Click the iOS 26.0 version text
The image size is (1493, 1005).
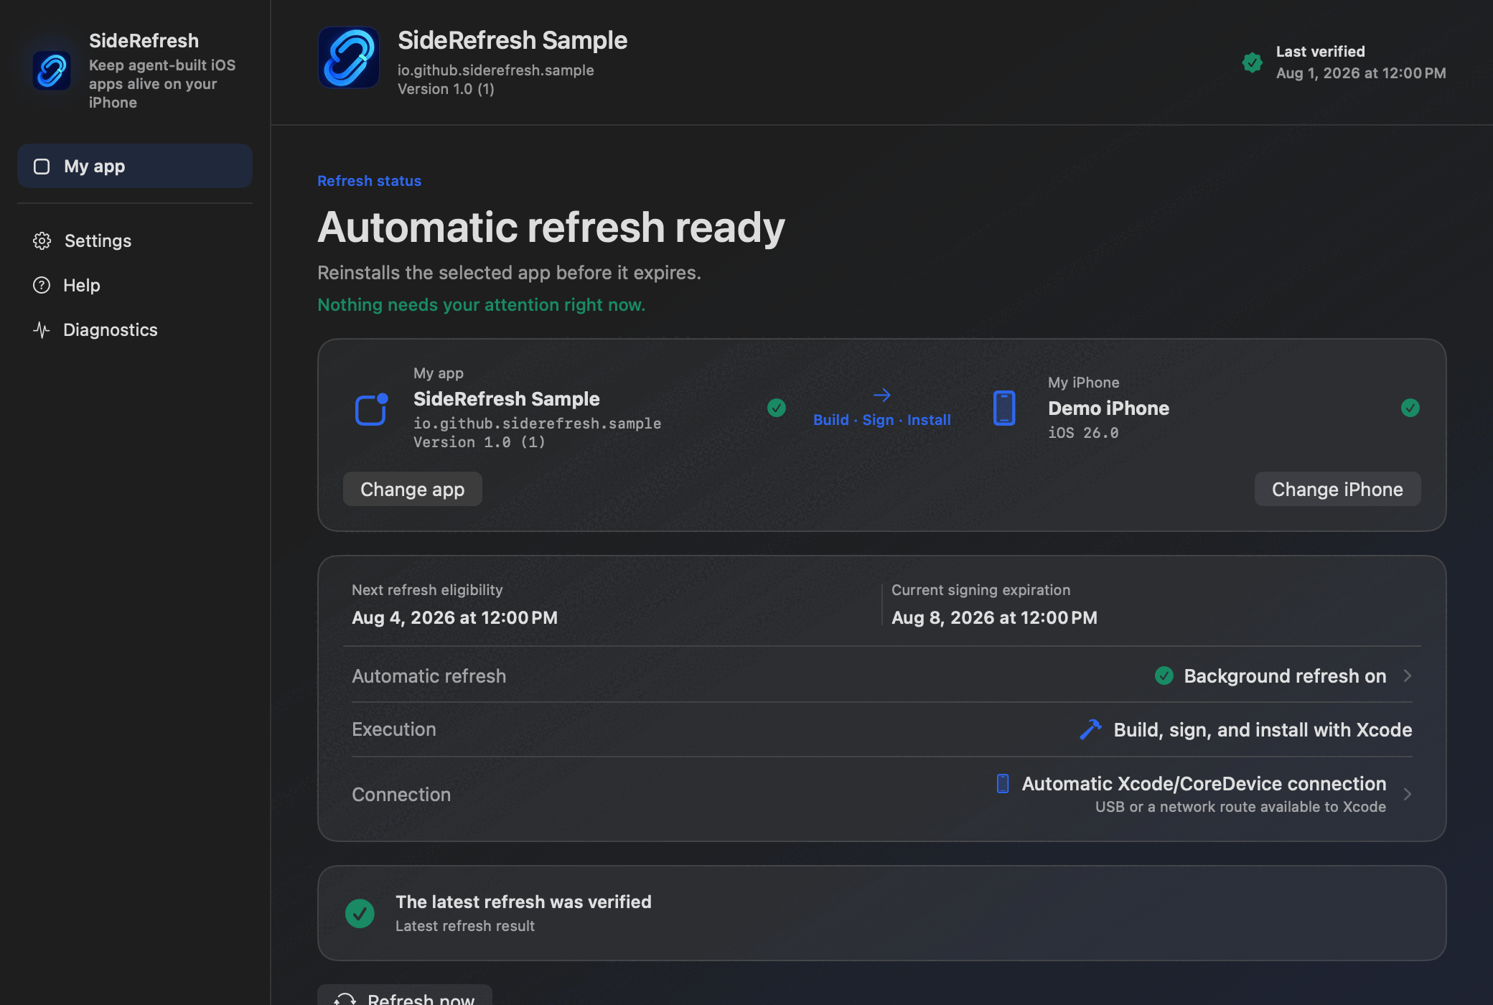coord(1083,433)
